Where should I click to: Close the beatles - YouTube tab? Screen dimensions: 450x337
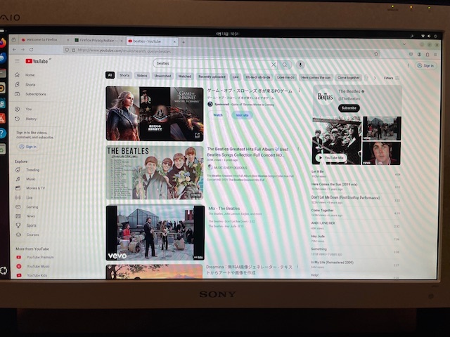174,42
